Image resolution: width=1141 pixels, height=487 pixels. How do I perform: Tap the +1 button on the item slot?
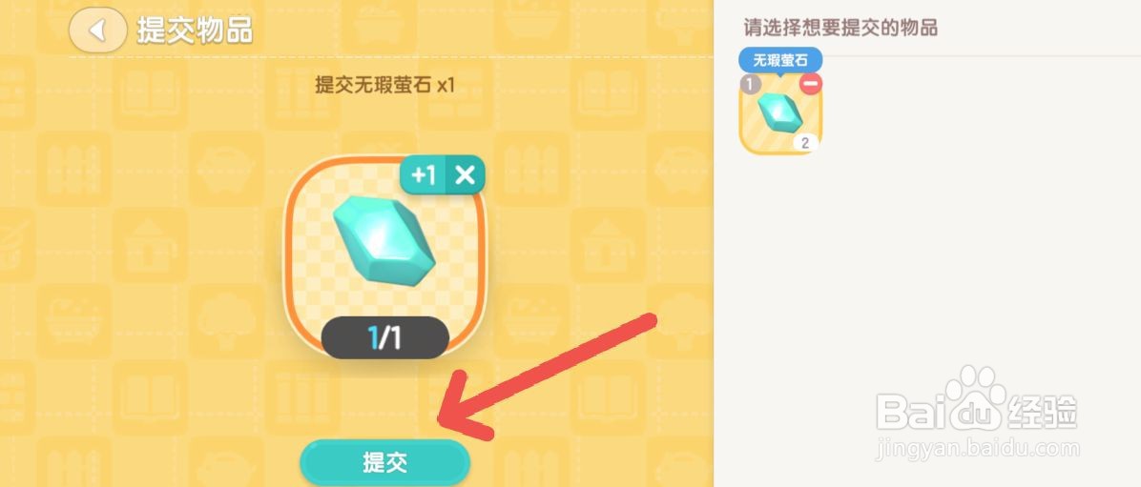pyautogui.click(x=423, y=174)
